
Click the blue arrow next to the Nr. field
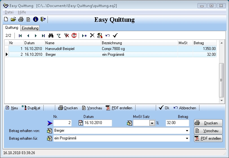click(50, 123)
